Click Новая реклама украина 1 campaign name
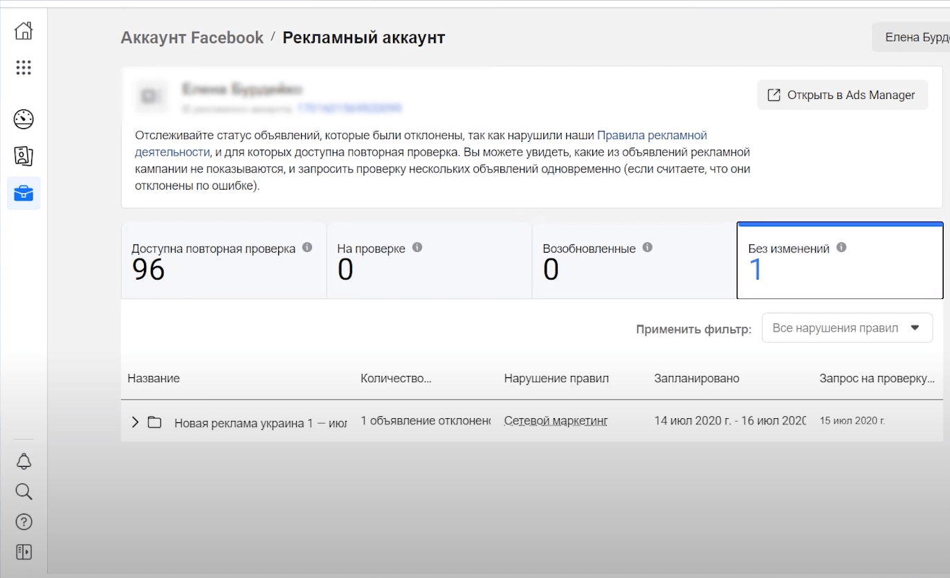950x578 pixels. (x=261, y=423)
